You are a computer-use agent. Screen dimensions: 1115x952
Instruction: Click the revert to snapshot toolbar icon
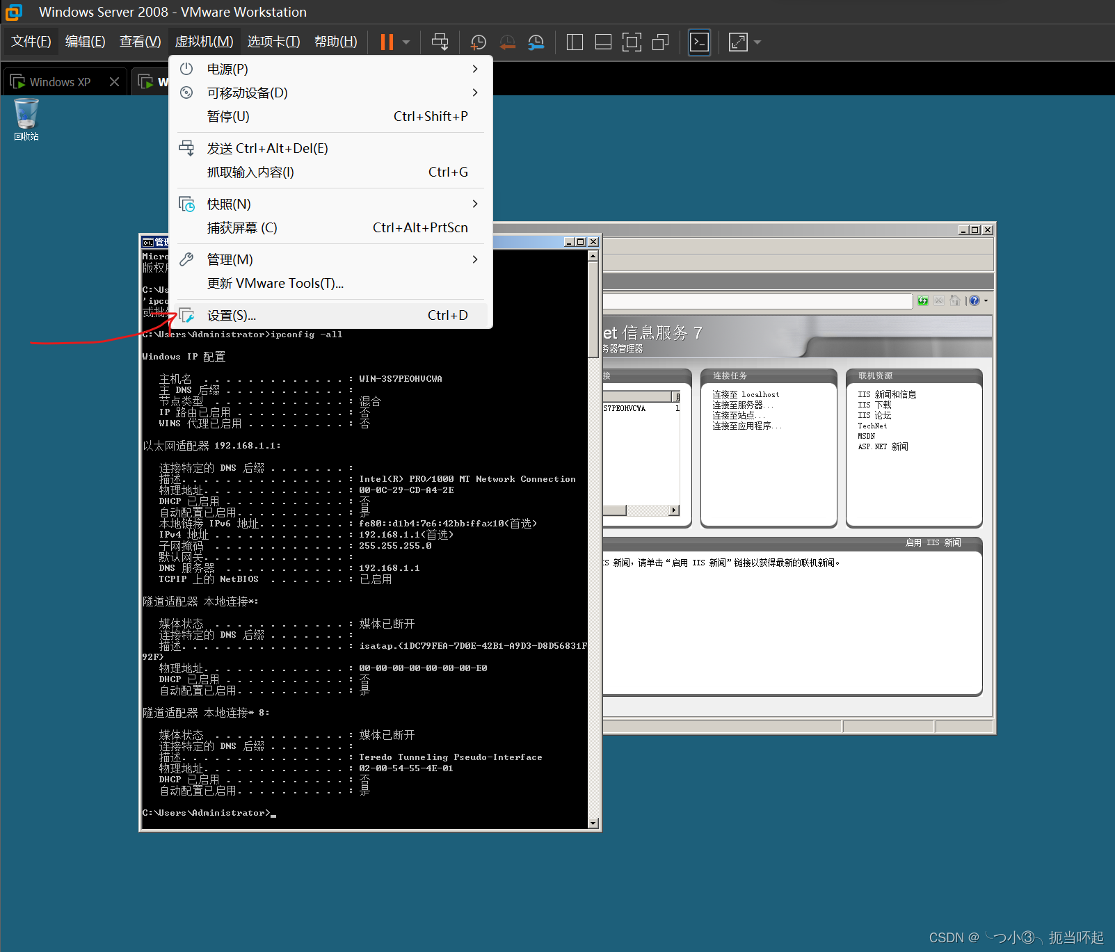tap(507, 42)
